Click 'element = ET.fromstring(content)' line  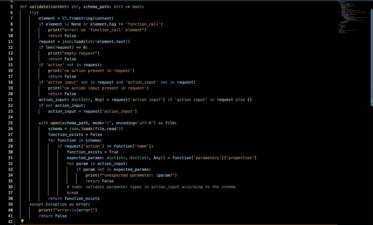76,18
